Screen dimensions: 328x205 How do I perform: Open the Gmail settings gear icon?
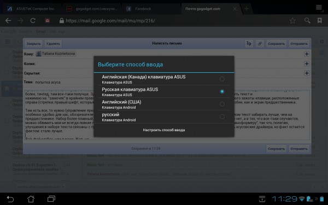[322, 42]
